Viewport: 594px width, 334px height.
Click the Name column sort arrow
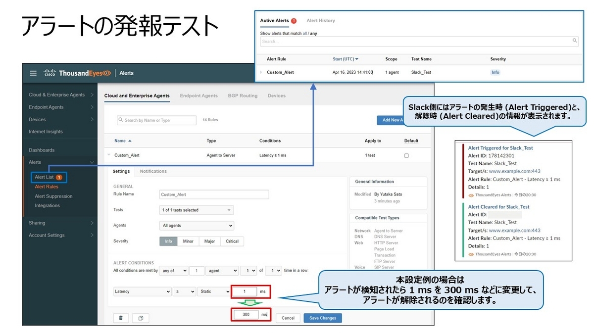coord(130,141)
